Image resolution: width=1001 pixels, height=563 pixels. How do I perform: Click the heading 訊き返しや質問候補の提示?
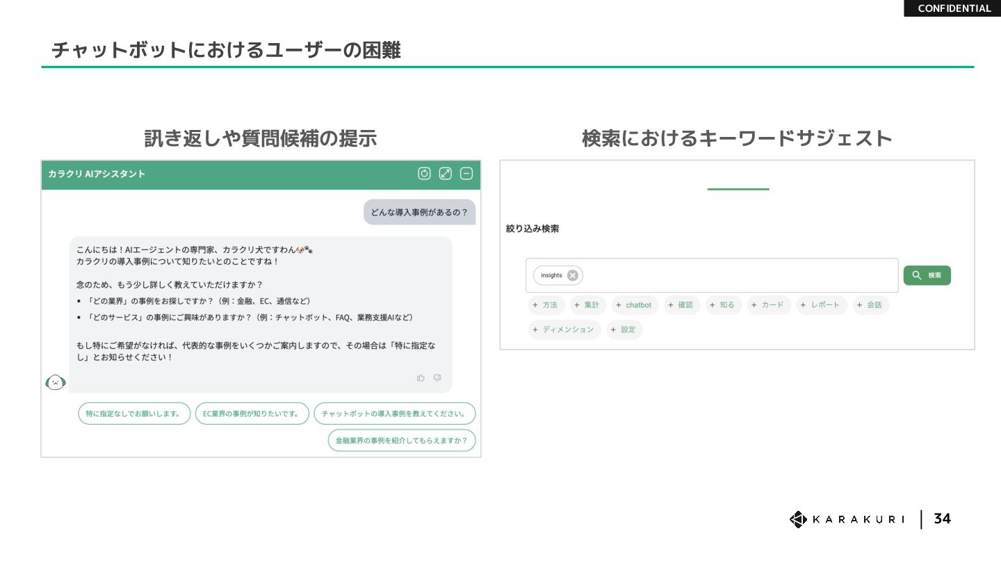pos(261,138)
